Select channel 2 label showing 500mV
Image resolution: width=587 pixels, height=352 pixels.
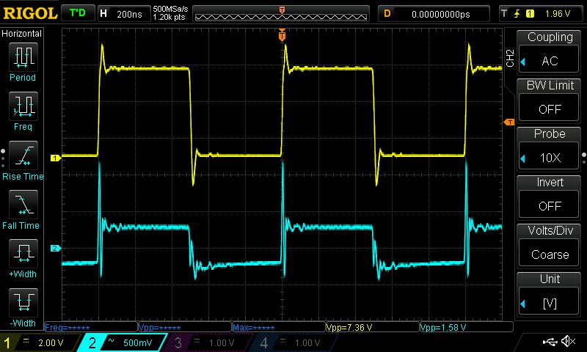tap(122, 342)
